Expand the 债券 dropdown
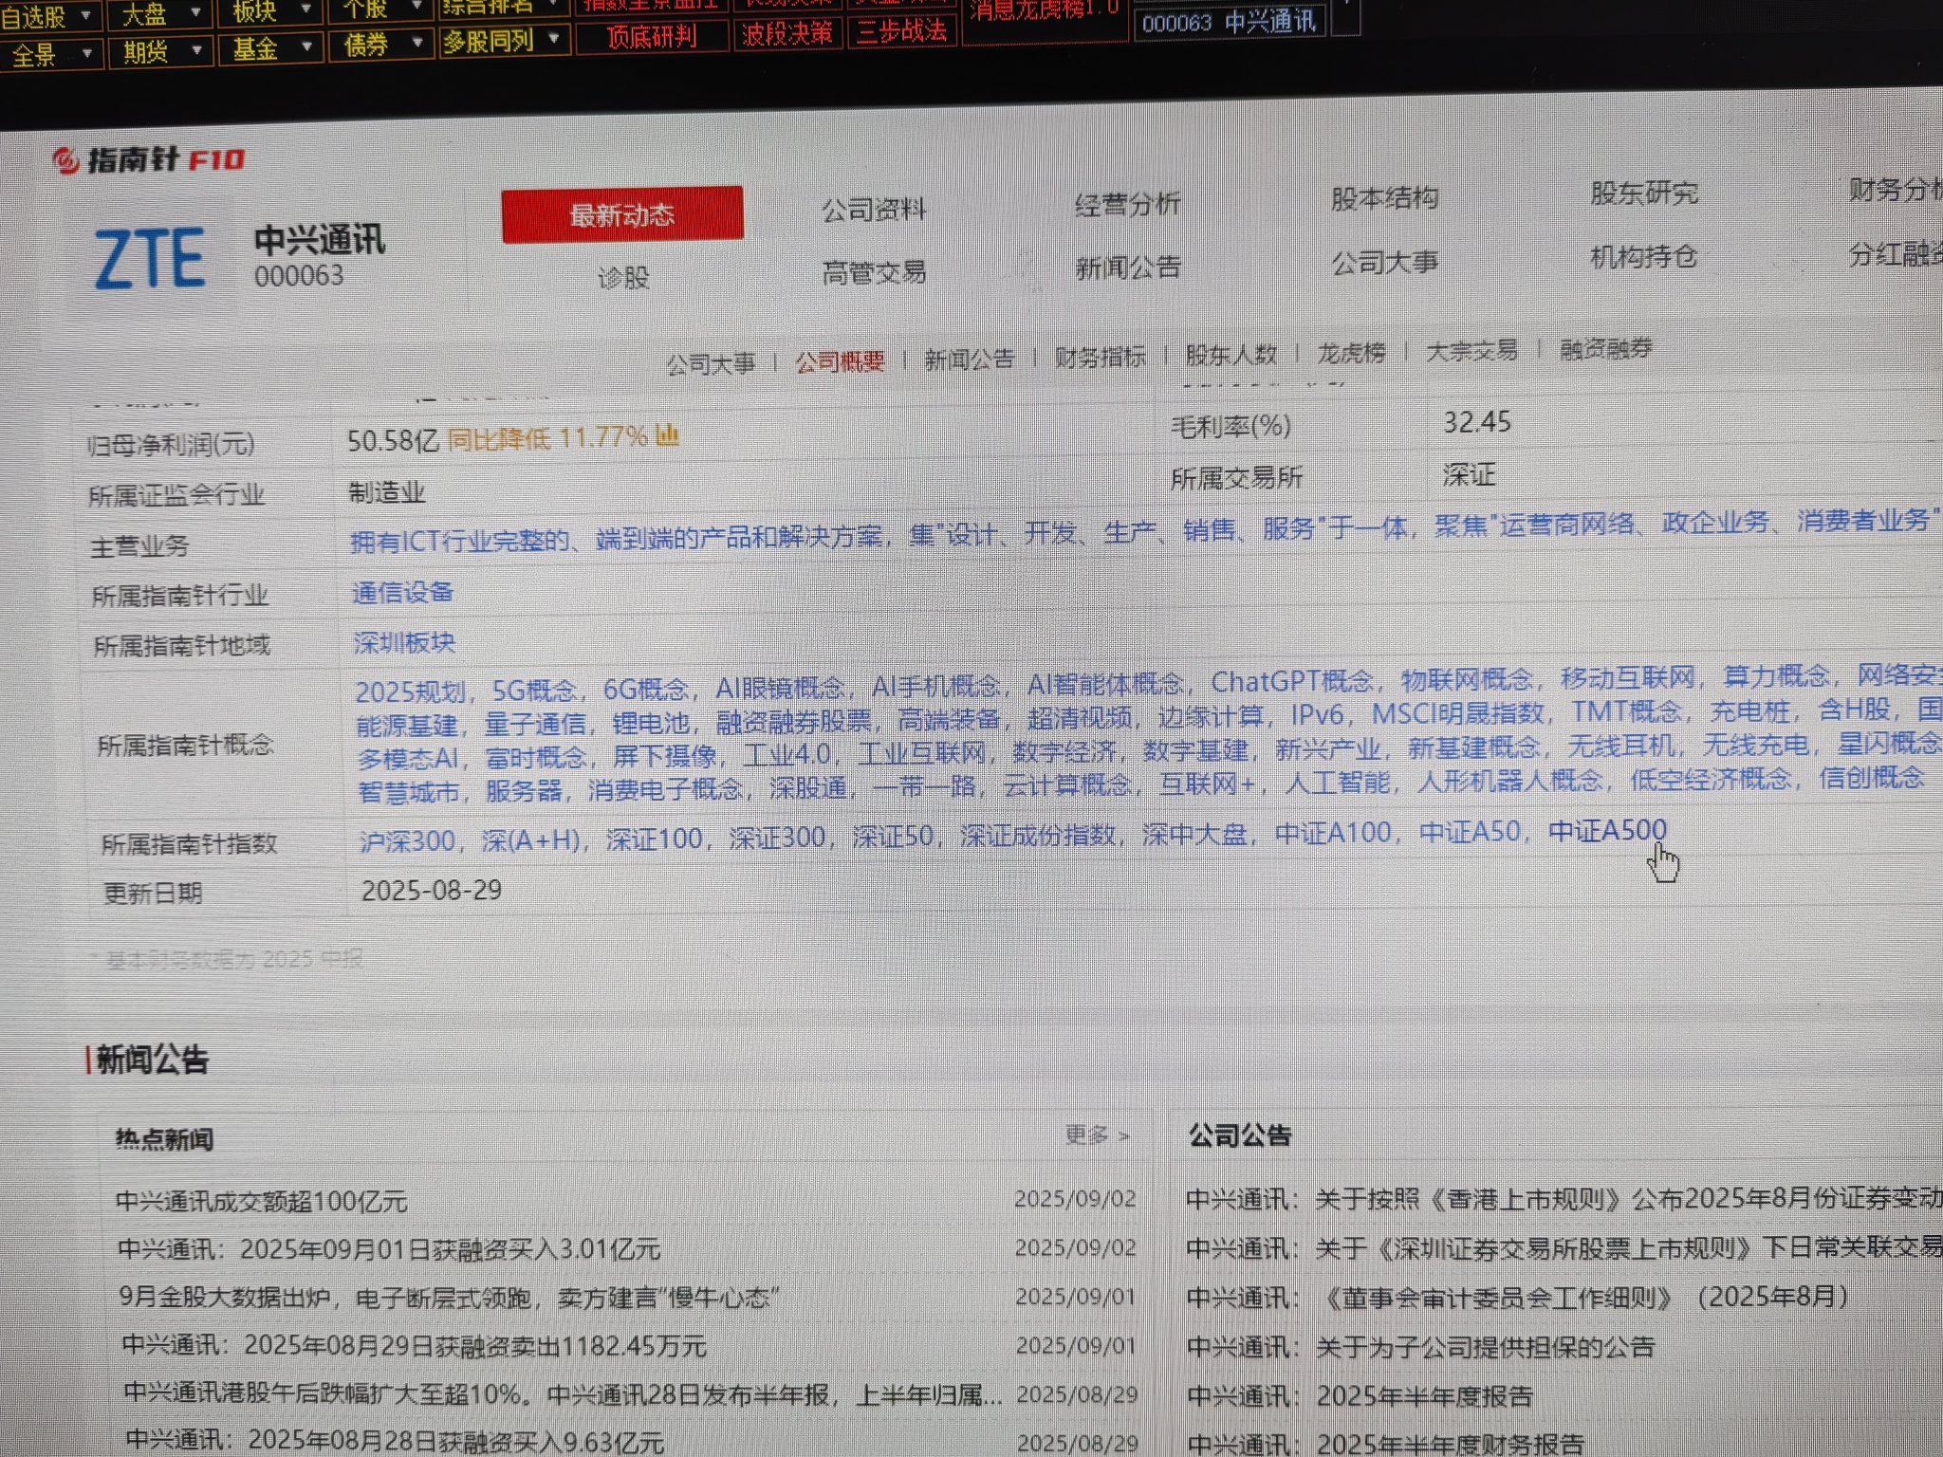The image size is (1943, 1457). (379, 44)
